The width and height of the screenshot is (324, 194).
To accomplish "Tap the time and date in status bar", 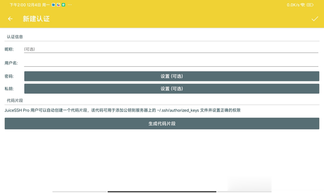I will click(29, 5).
